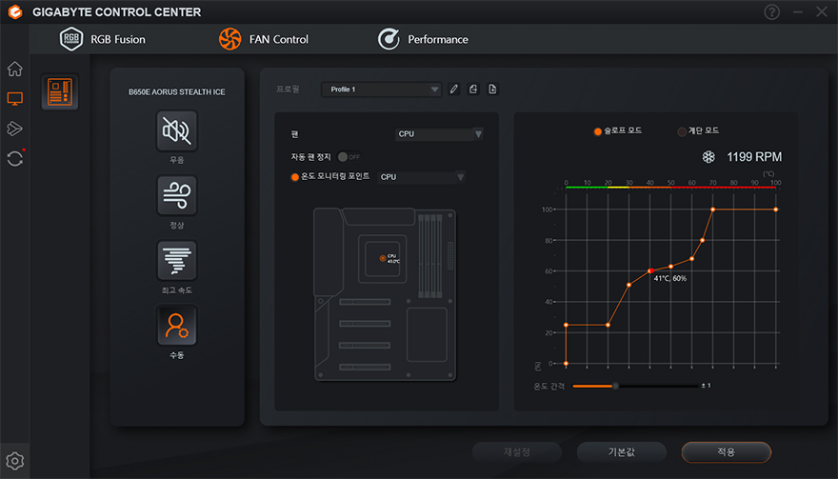Image resolution: width=838 pixels, height=479 pixels.
Task: Open the fan (팬) CPU dropdown
Action: pos(439,133)
